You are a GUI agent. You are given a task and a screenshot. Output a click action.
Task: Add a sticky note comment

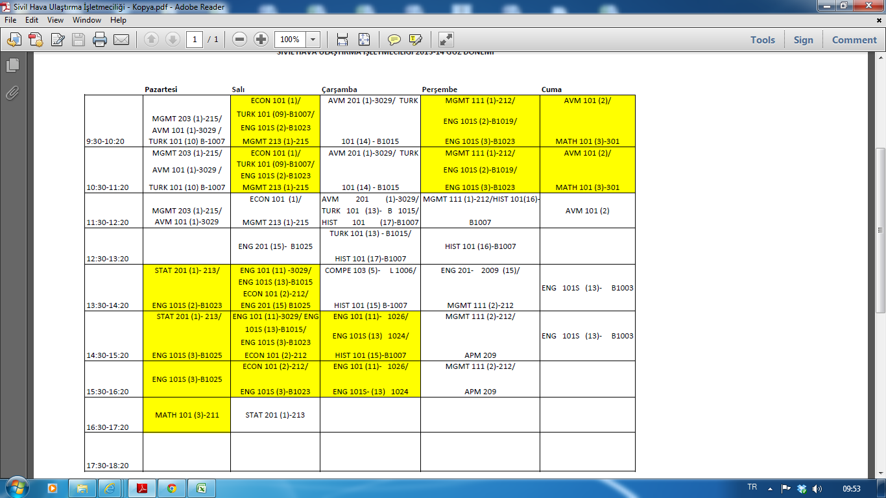[x=394, y=40]
